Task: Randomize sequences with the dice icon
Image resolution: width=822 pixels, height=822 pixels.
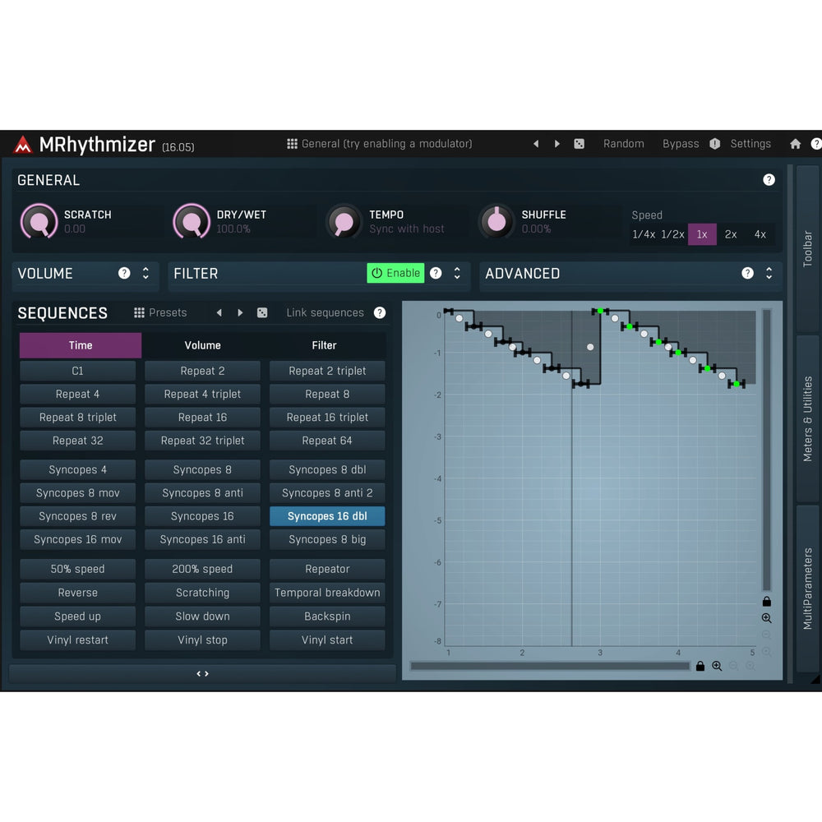Action: [262, 313]
